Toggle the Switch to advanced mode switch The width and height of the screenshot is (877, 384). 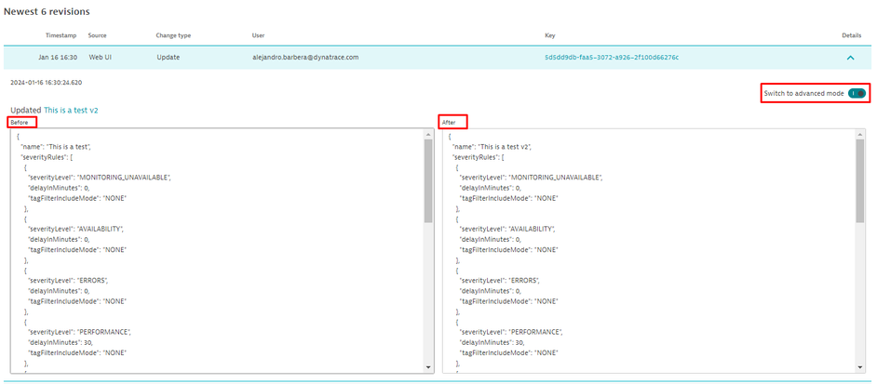point(857,93)
